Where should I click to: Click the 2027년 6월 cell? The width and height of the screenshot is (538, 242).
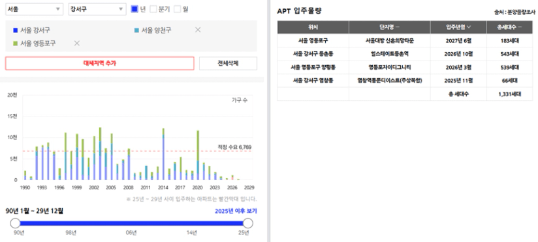click(x=458, y=40)
